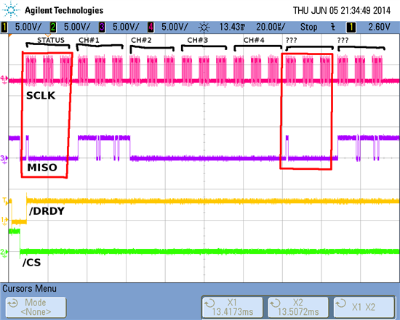Select the channel 3 purple indicator badge
This screenshot has height=320, width=400.
pos(102,28)
